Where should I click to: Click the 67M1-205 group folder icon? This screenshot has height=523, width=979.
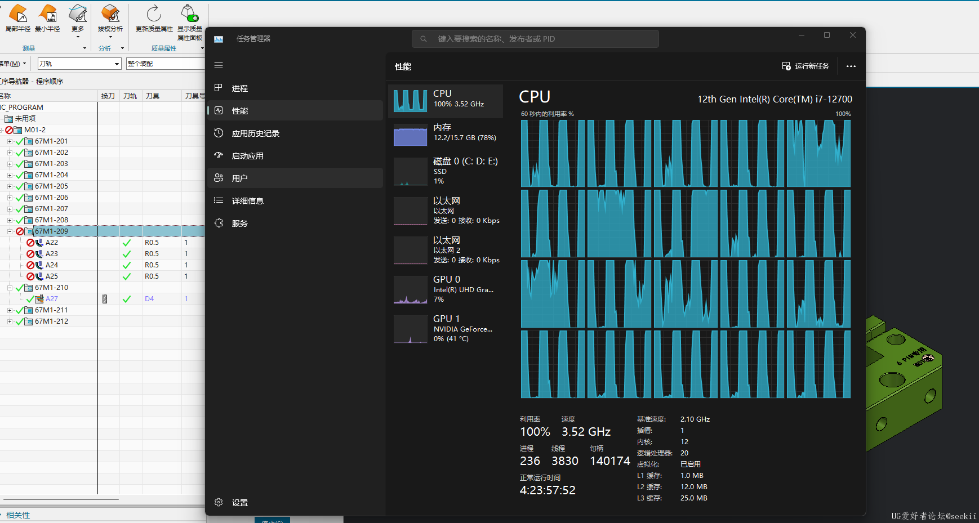coord(29,186)
